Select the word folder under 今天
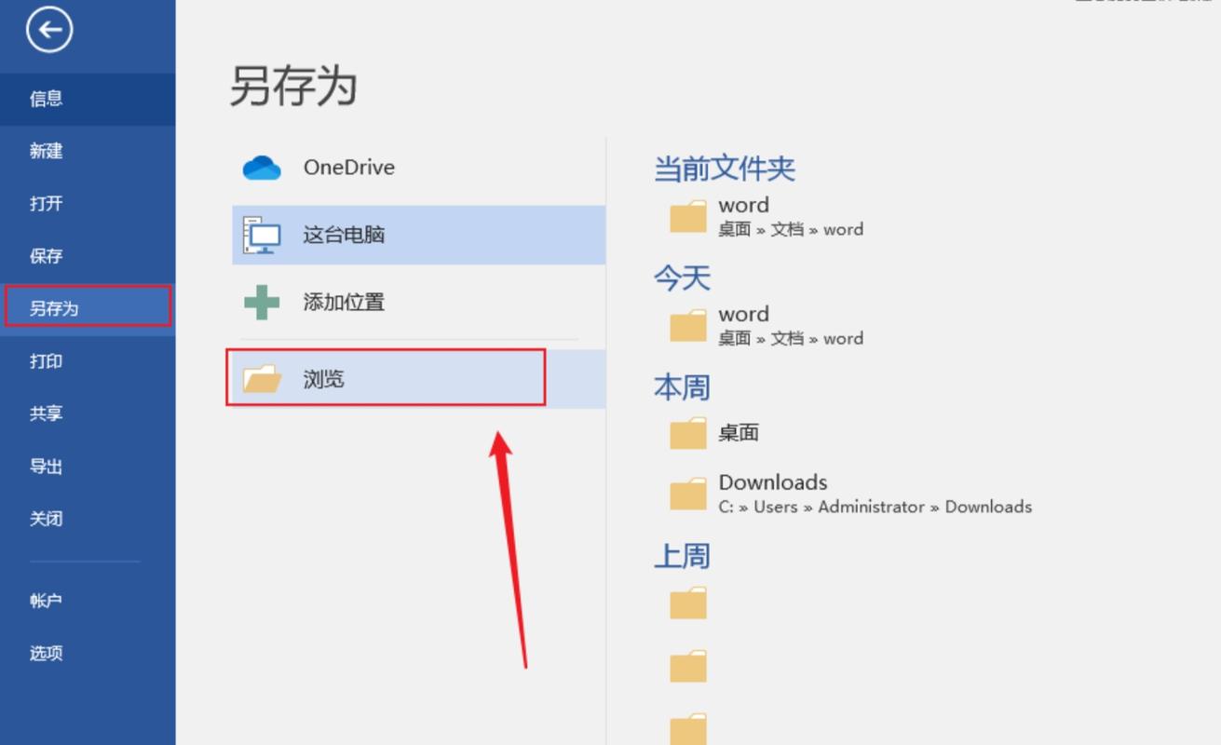This screenshot has width=1221, height=745. pos(688,325)
